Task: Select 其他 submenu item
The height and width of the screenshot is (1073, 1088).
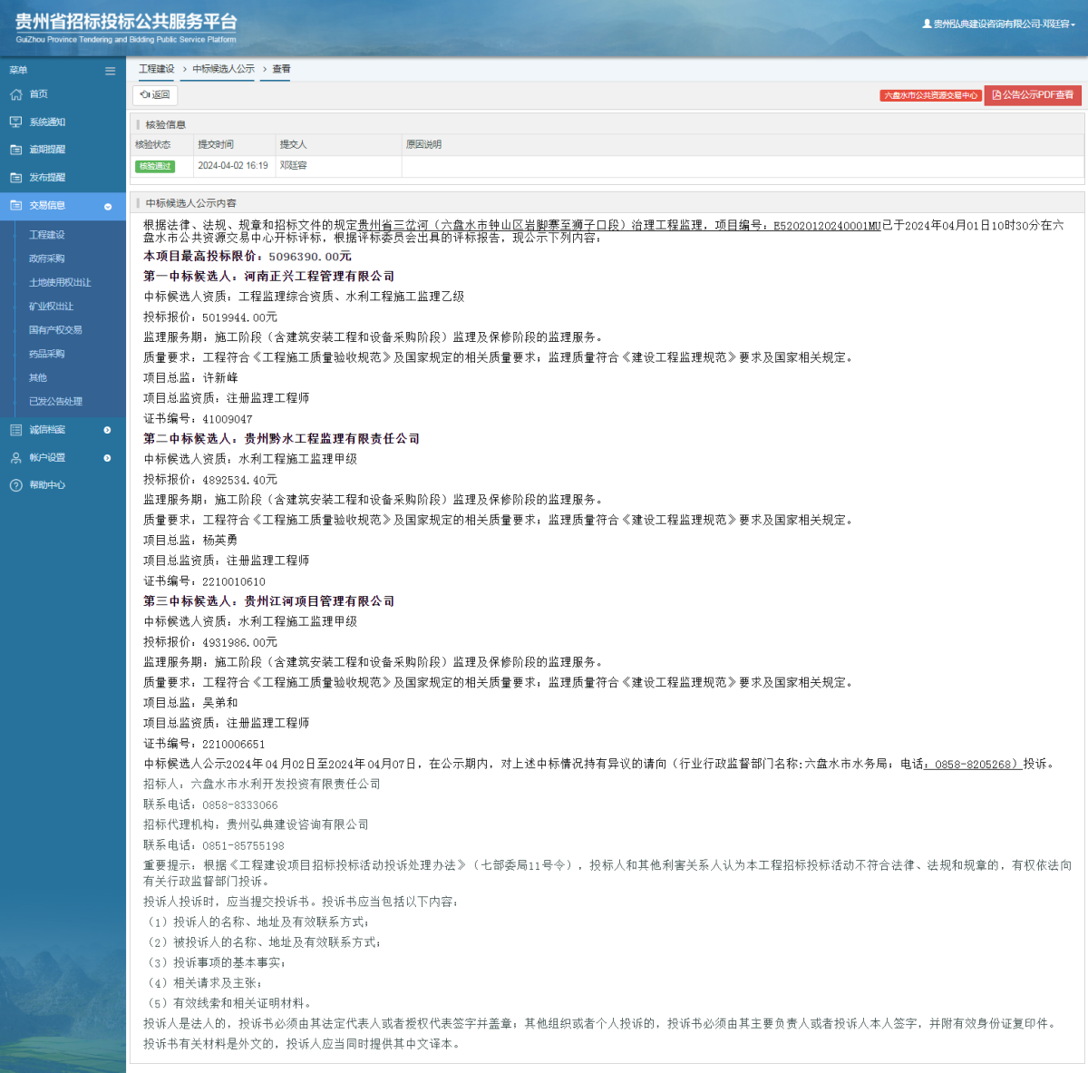Action: click(x=38, y=377)
